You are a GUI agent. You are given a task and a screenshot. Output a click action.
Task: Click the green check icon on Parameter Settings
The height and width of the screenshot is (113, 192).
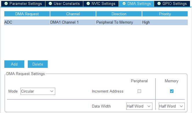6,3
